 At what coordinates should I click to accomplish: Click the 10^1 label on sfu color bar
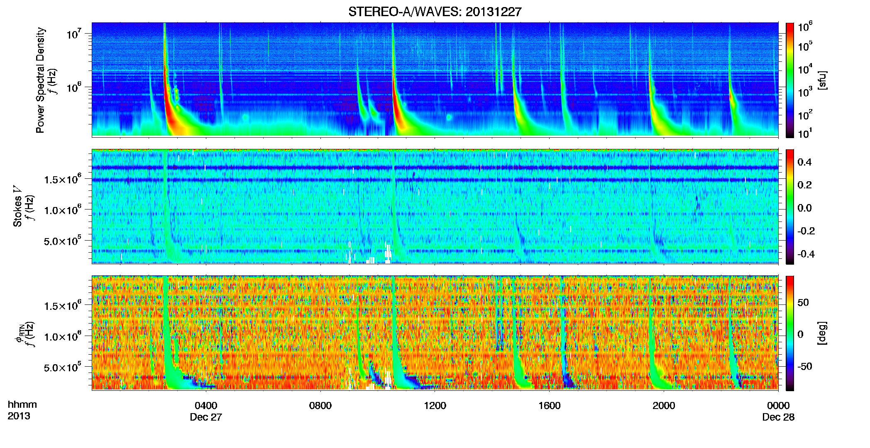click(x=805, y=133)
